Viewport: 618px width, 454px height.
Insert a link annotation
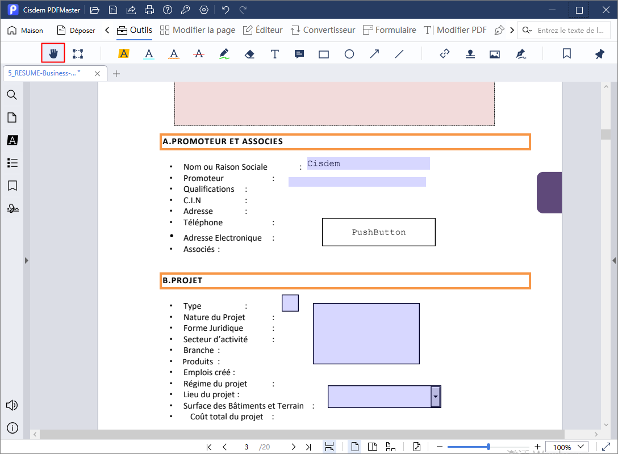click(x=445, y=53)
